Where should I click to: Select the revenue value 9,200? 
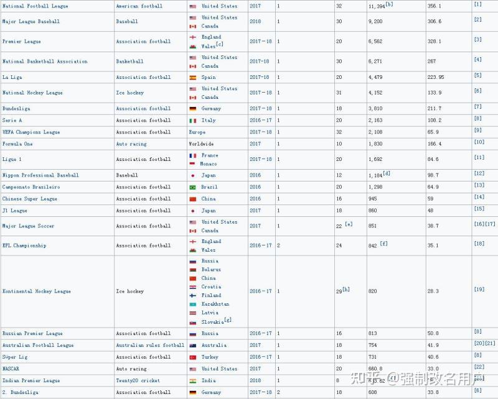click(375, 22)
